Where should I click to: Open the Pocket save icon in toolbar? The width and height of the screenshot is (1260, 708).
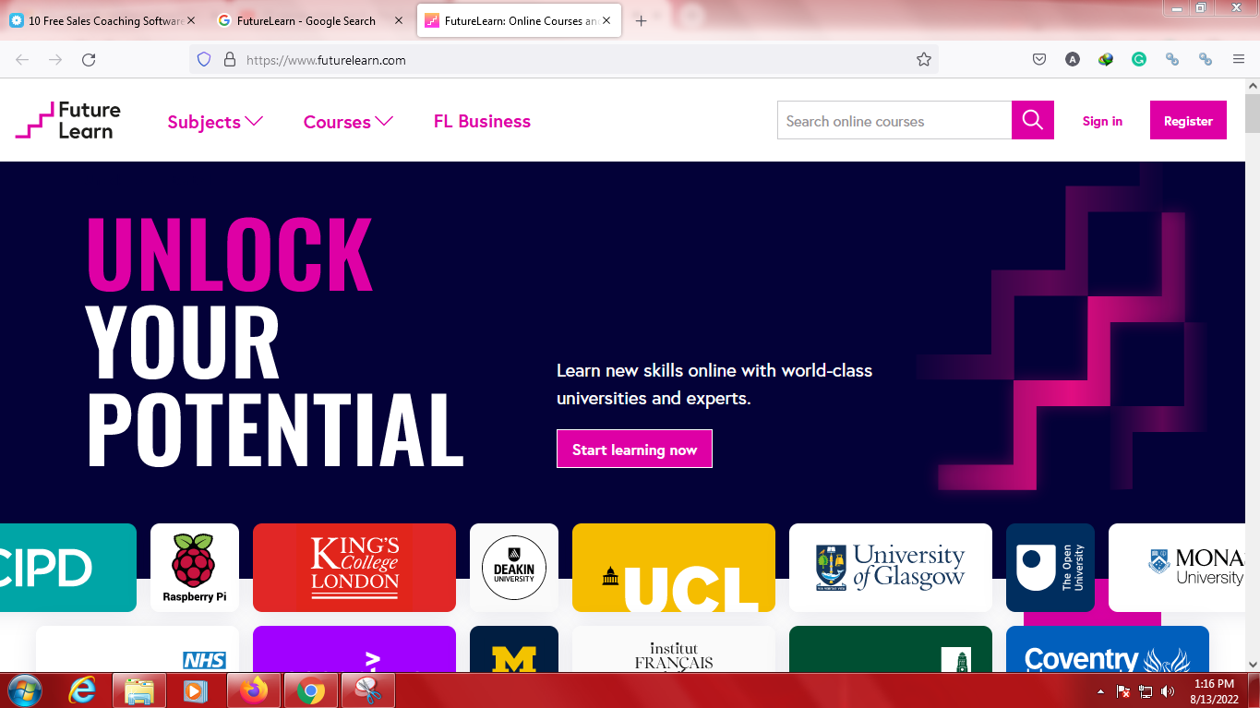pos(1039,59)
